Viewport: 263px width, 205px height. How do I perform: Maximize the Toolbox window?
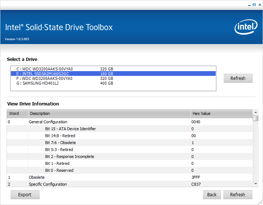tap(254, 5)
